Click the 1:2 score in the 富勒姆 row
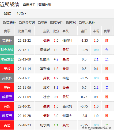The height and width of the screenshot is (132, 114). point(56,69)
